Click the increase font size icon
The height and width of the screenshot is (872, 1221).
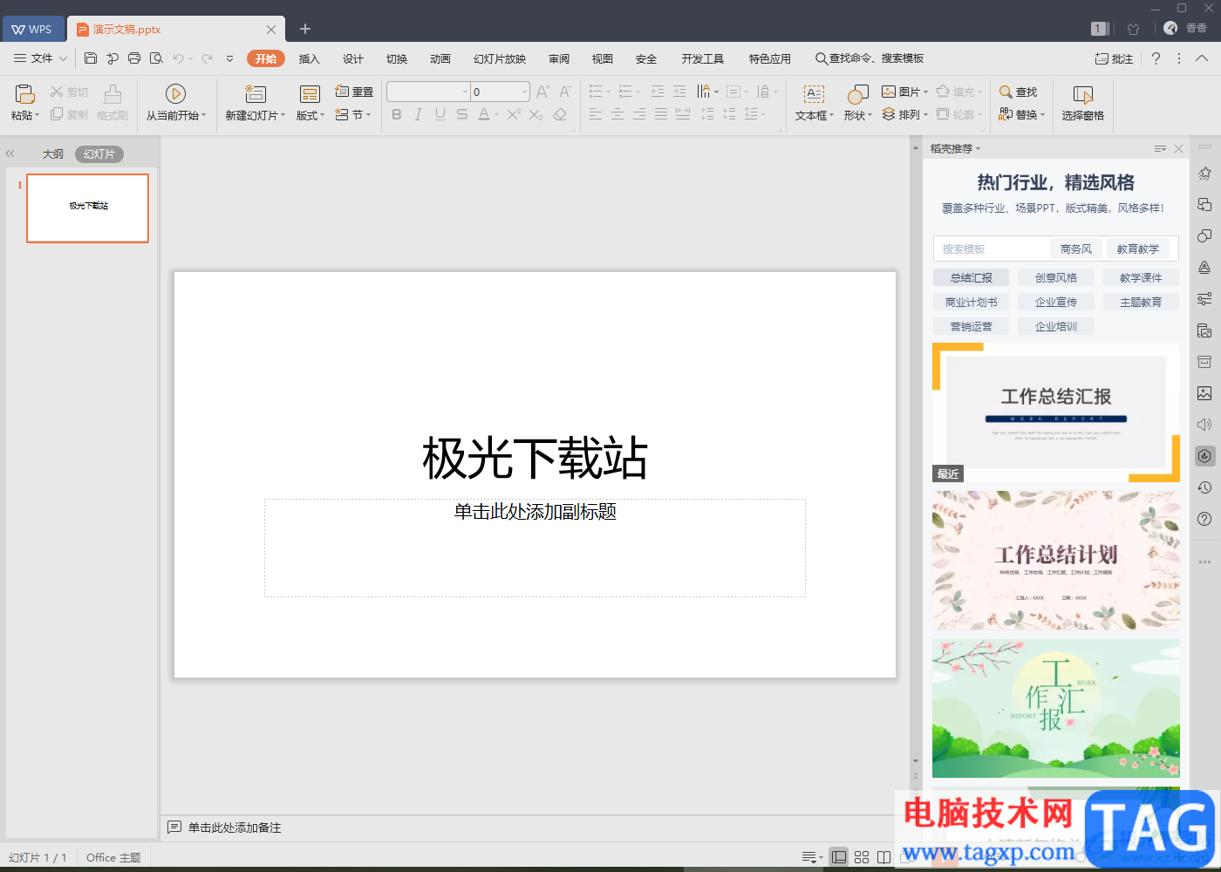pos(542,92)
